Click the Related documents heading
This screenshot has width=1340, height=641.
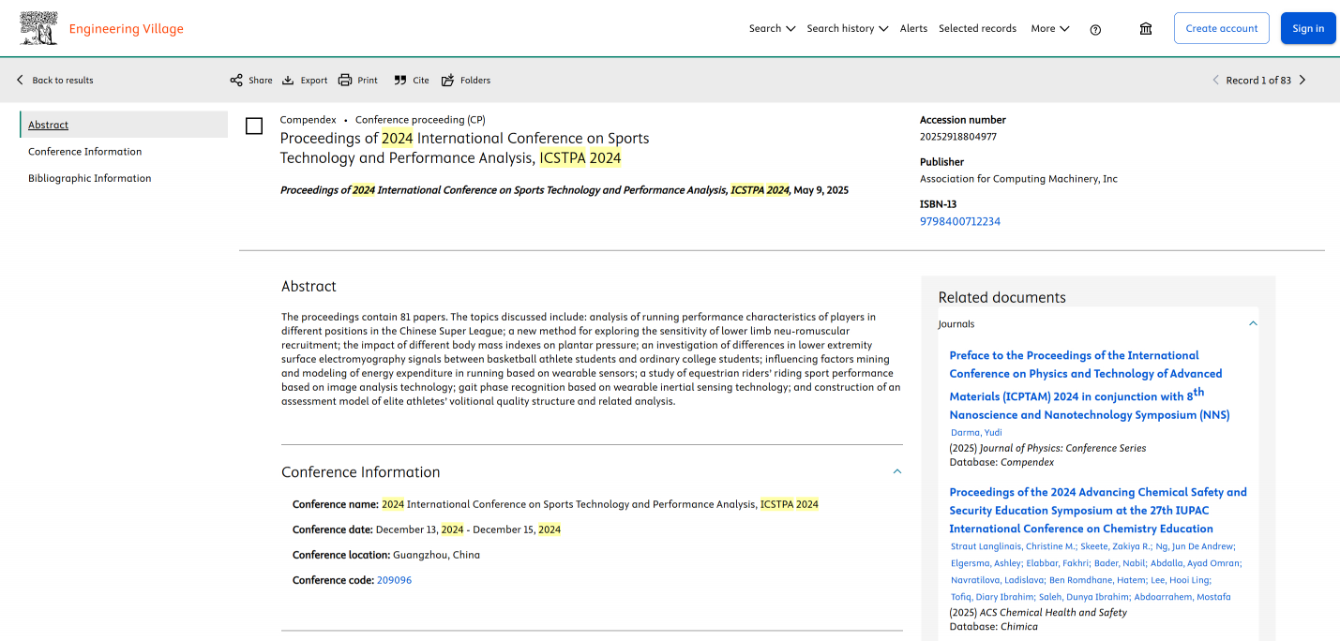pyautogui.click(x=1002, y=297)
